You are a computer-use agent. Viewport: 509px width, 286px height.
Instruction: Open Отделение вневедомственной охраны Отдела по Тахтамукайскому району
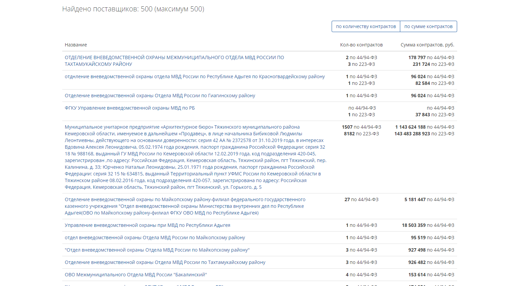click(165, 262)
